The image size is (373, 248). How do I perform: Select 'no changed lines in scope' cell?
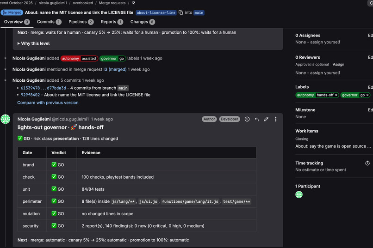(x=166, y=213)
